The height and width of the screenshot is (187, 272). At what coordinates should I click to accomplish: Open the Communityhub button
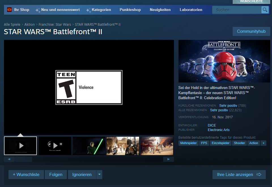[x=251, y=31]
